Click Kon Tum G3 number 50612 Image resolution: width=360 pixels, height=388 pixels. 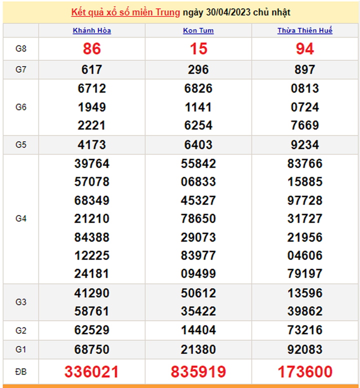coord(198,293)
